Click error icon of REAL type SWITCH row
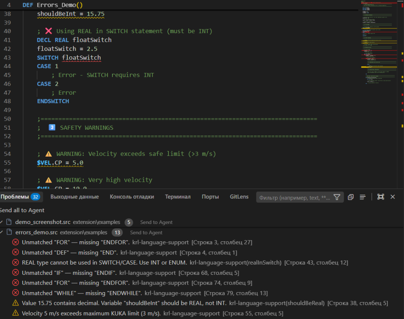Viewport: 404px width, 319px height. point(15,263)
